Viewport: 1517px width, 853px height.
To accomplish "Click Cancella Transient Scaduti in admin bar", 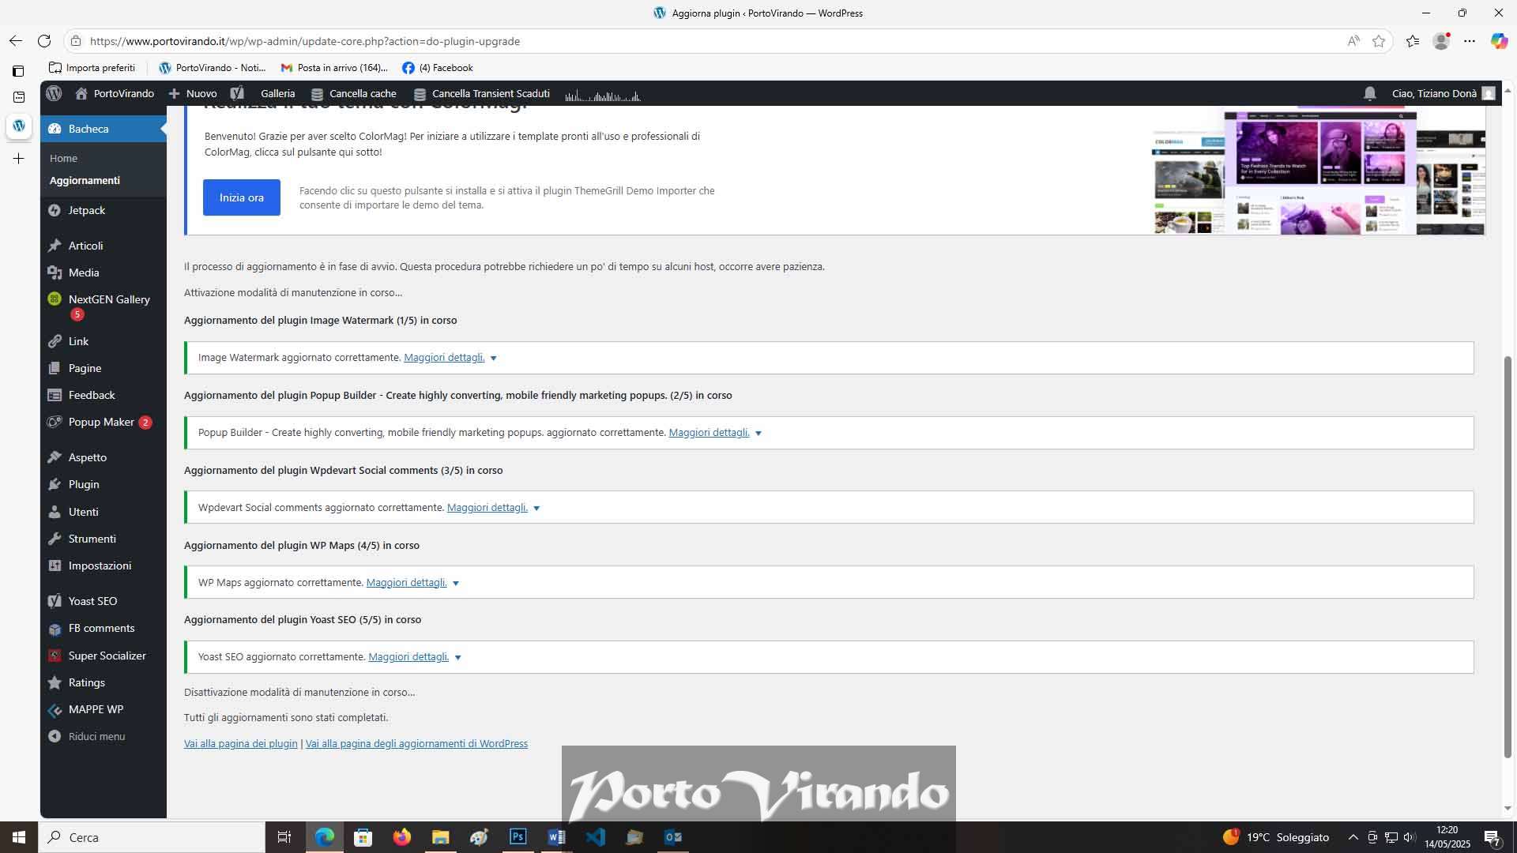I will click(x=482, y=93).
